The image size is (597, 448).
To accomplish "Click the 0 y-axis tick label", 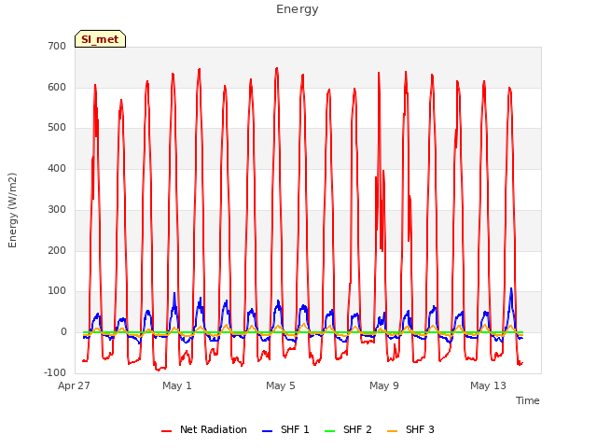I will (x=63, y=332).
